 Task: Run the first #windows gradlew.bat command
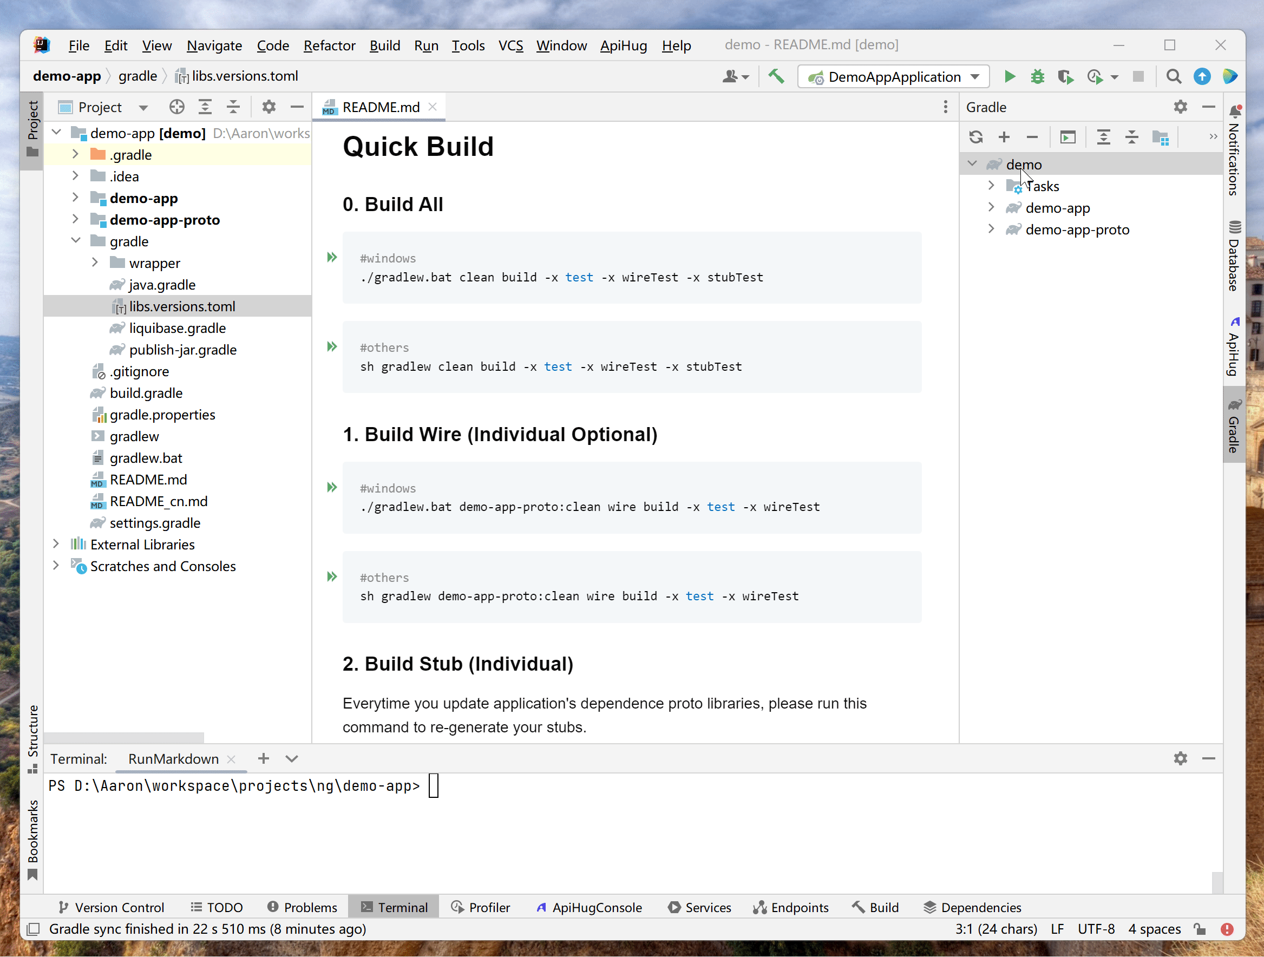click(x=332, y=257)
